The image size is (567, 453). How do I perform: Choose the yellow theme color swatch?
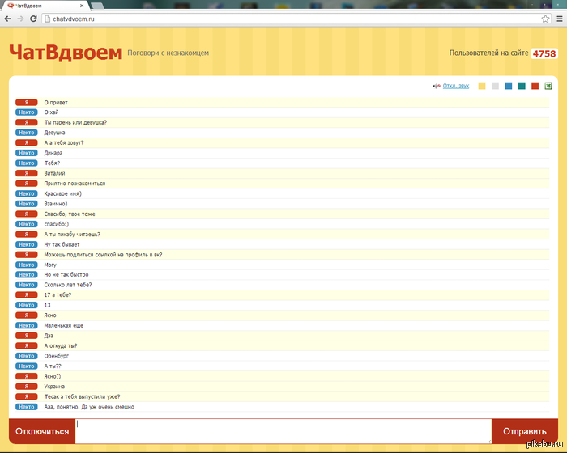pos(482,86)
